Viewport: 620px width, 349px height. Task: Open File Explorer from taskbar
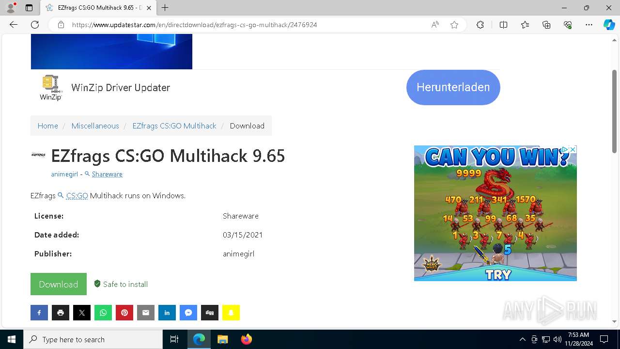pyautogui.click(x=222, y=339)
